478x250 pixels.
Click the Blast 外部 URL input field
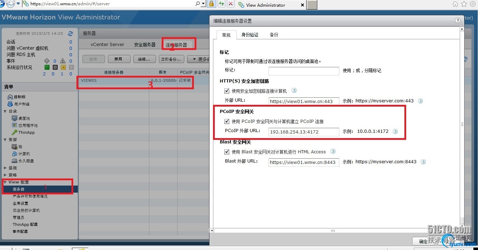click(304, 162)
